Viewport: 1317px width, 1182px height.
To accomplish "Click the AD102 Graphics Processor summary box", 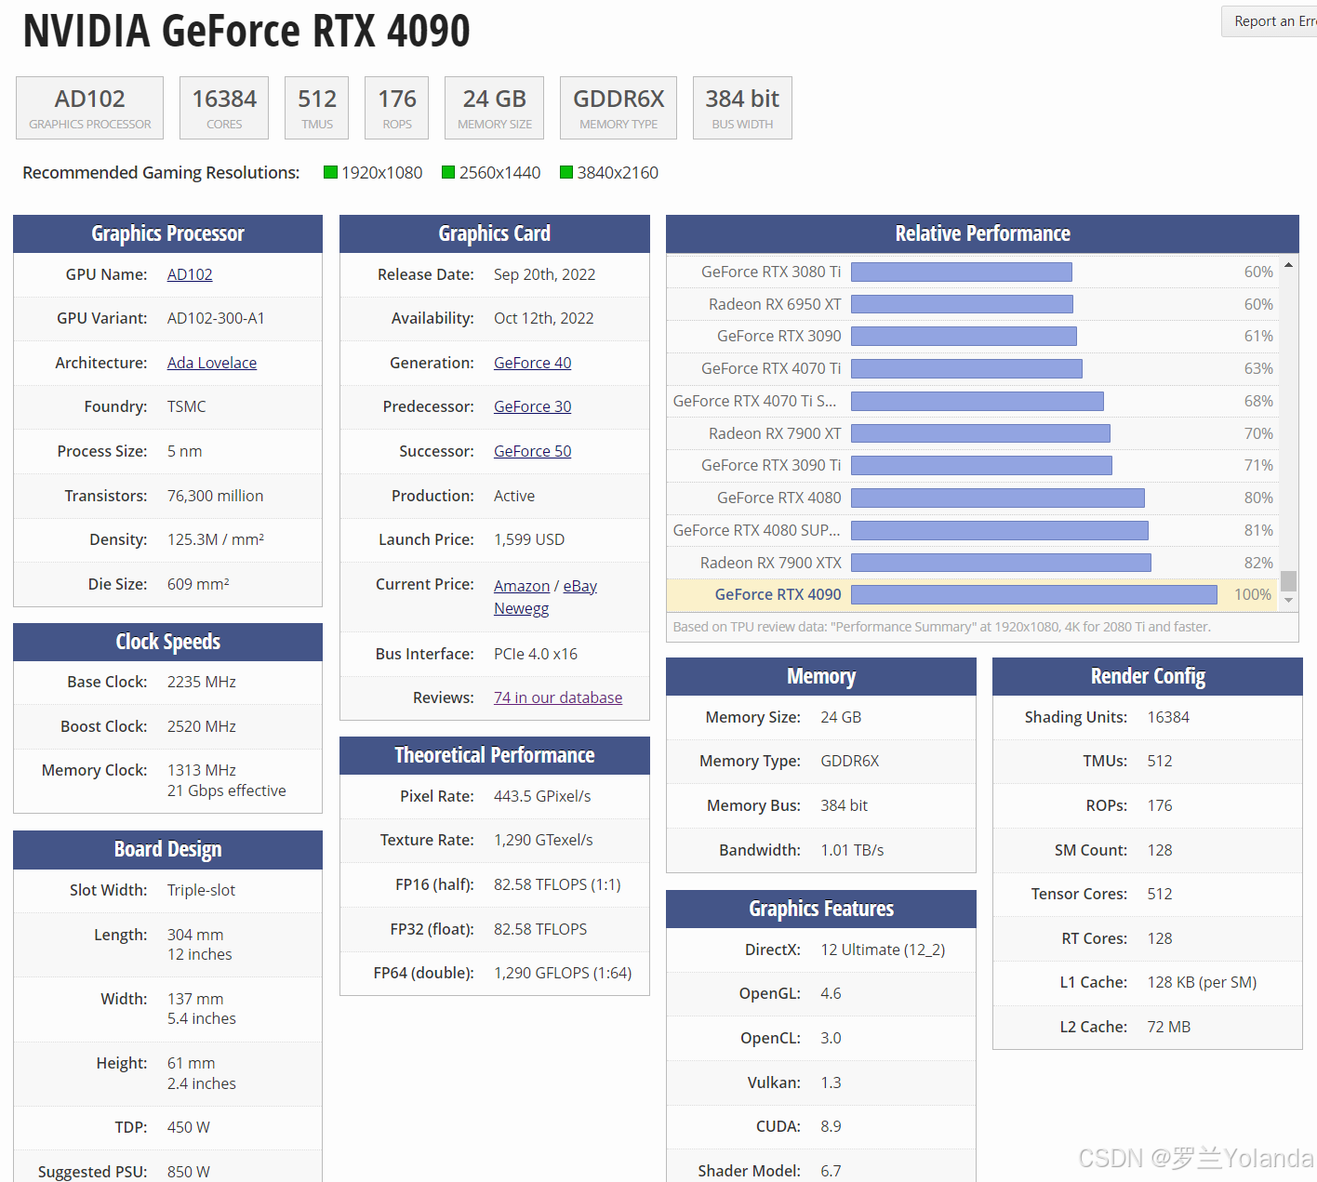I will pos(89,108).
